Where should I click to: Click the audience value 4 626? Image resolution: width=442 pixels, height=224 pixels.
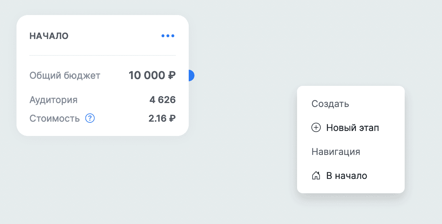tap(163, 99)
